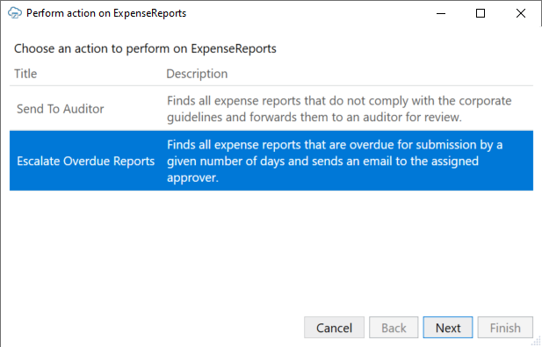Cancel the action wizard
Screen dimensions: 542x347
[334, 328]
